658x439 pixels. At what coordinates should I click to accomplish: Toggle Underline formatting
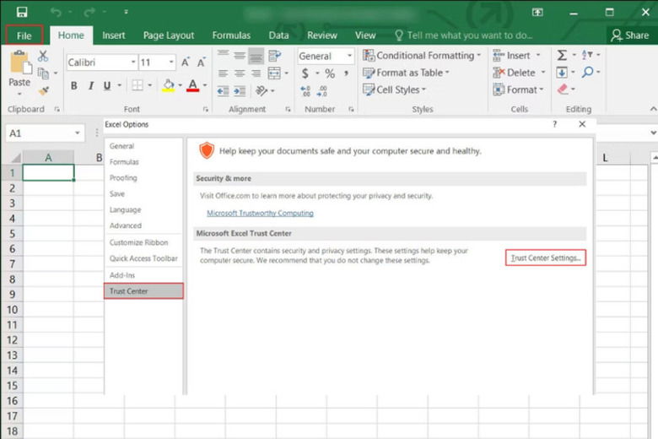[x=107, y=86]
